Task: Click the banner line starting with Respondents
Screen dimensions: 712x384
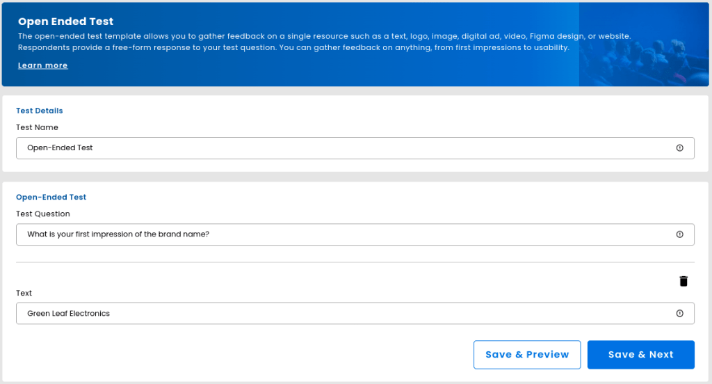Action: (x=293, y=47)
